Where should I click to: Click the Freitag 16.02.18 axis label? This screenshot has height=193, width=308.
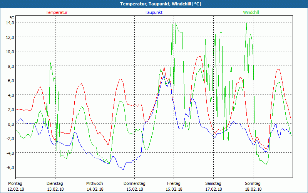tap(174, 186)
